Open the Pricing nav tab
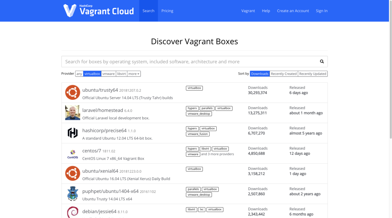Screen dimensions: 392x218 [x=167, y=11]
